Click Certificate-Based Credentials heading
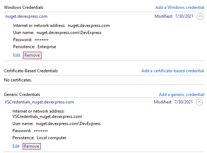 click(31, 71)
